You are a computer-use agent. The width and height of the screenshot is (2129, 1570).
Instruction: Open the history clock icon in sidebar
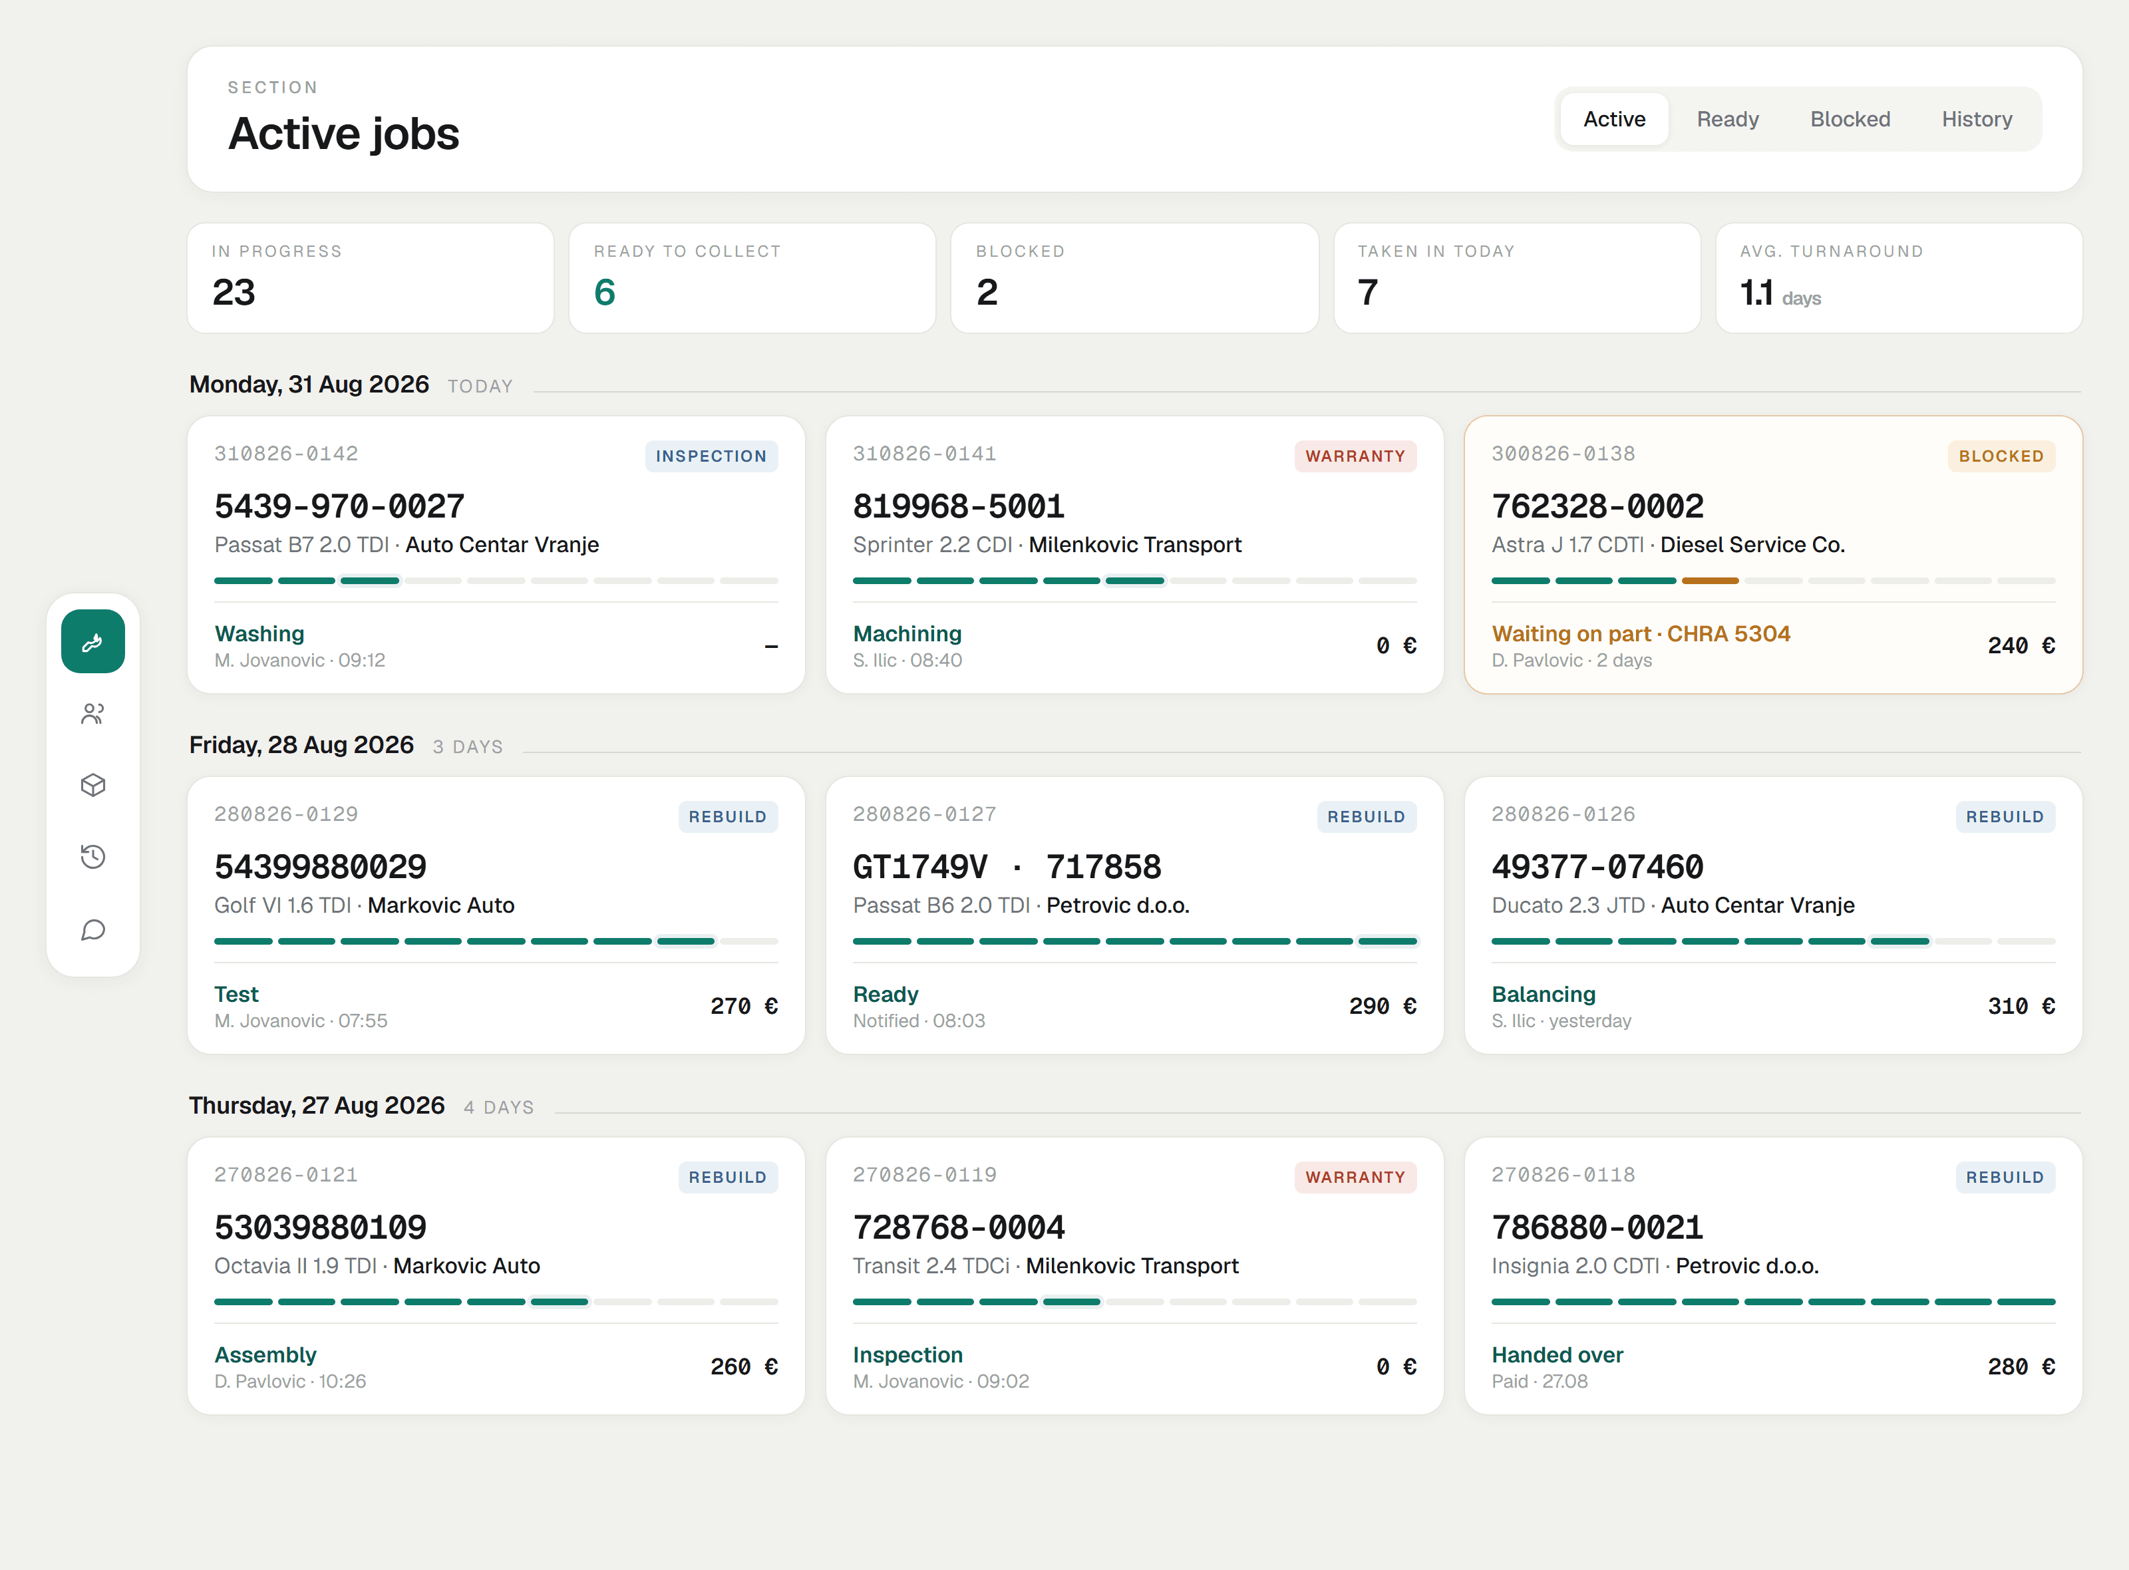93,858
